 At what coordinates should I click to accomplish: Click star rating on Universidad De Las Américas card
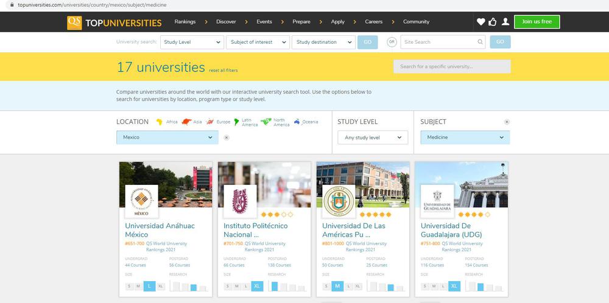point(376,215)
